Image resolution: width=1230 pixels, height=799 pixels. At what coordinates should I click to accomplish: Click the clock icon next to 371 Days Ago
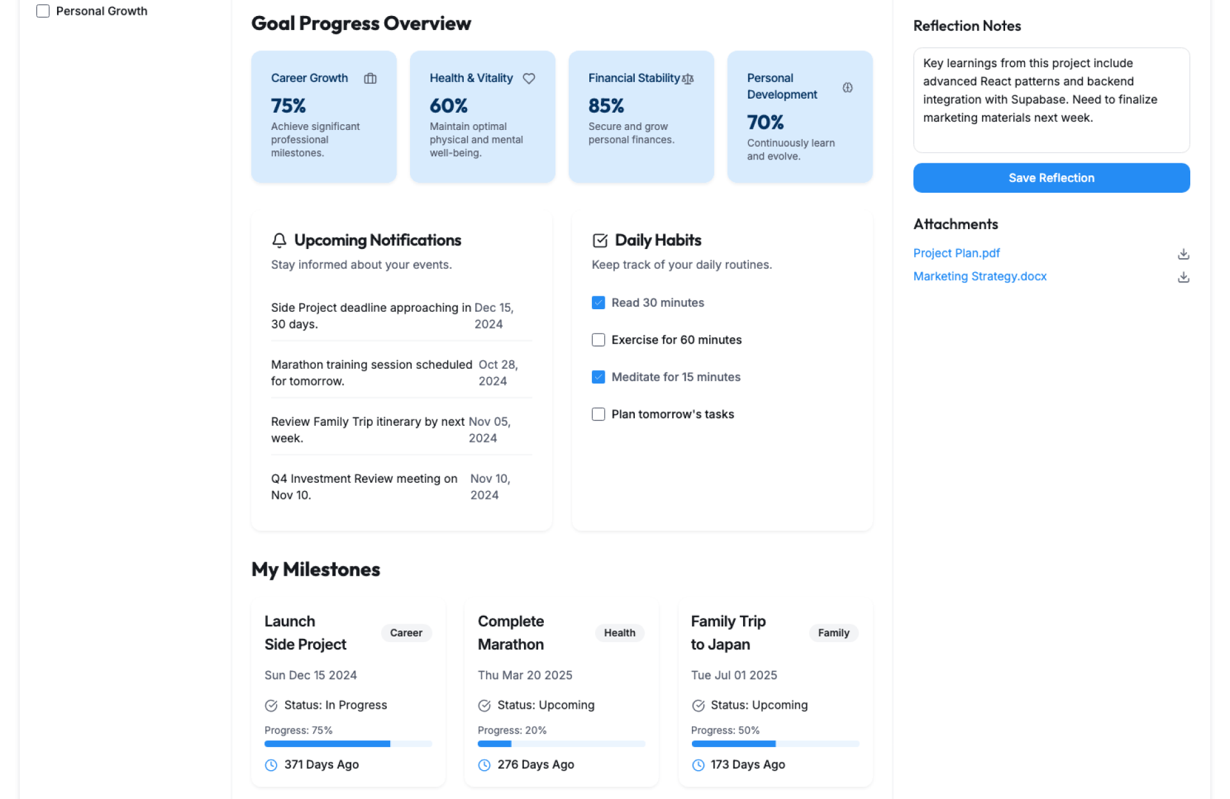(271, 765)
